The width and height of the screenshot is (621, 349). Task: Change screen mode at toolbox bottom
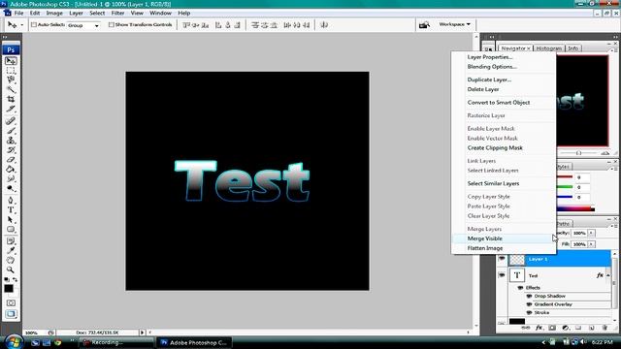[11, 314]
